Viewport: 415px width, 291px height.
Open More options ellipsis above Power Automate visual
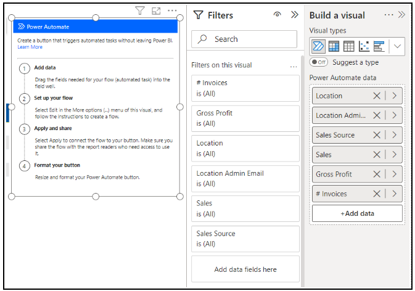click(x=172, y=10)
